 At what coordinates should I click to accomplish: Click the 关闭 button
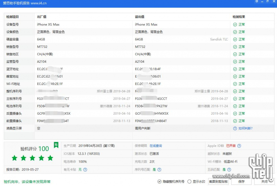pos(264,181)
